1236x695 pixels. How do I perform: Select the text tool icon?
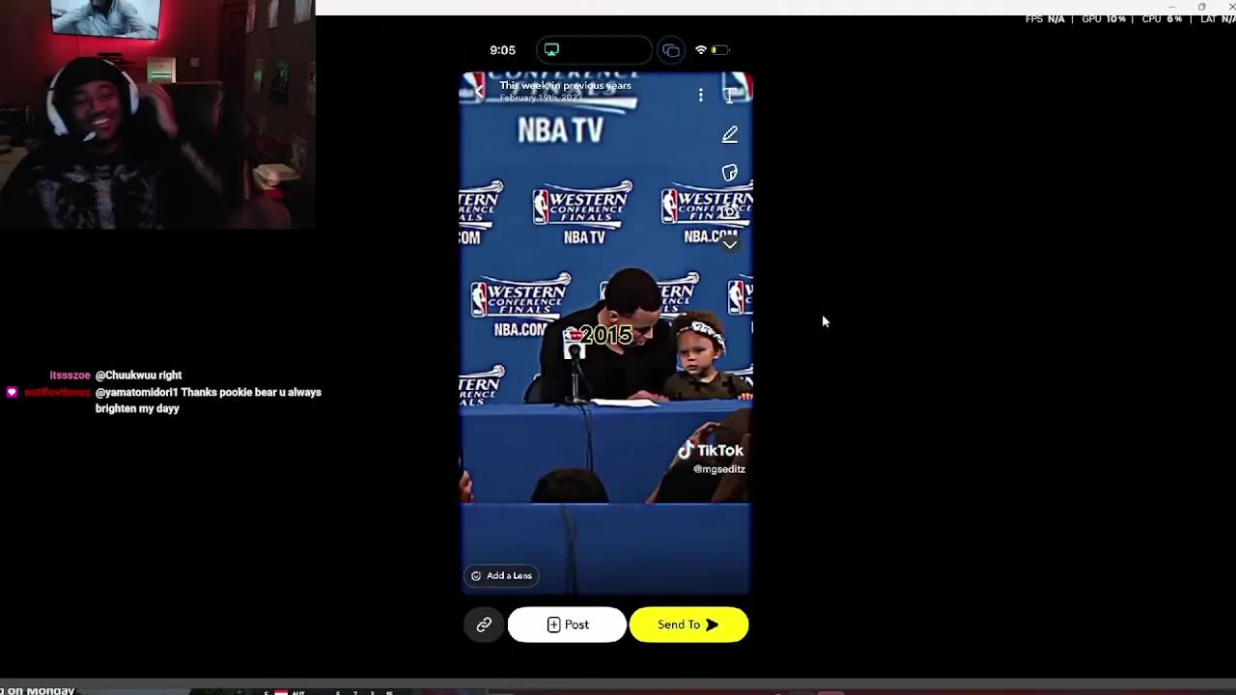(732, 94)
